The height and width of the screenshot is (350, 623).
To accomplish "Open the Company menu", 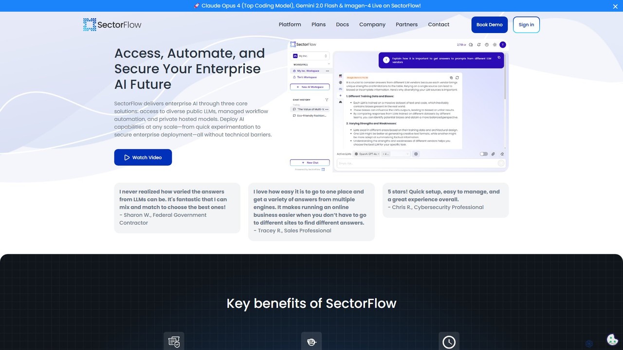I will [x=372, y=24].
